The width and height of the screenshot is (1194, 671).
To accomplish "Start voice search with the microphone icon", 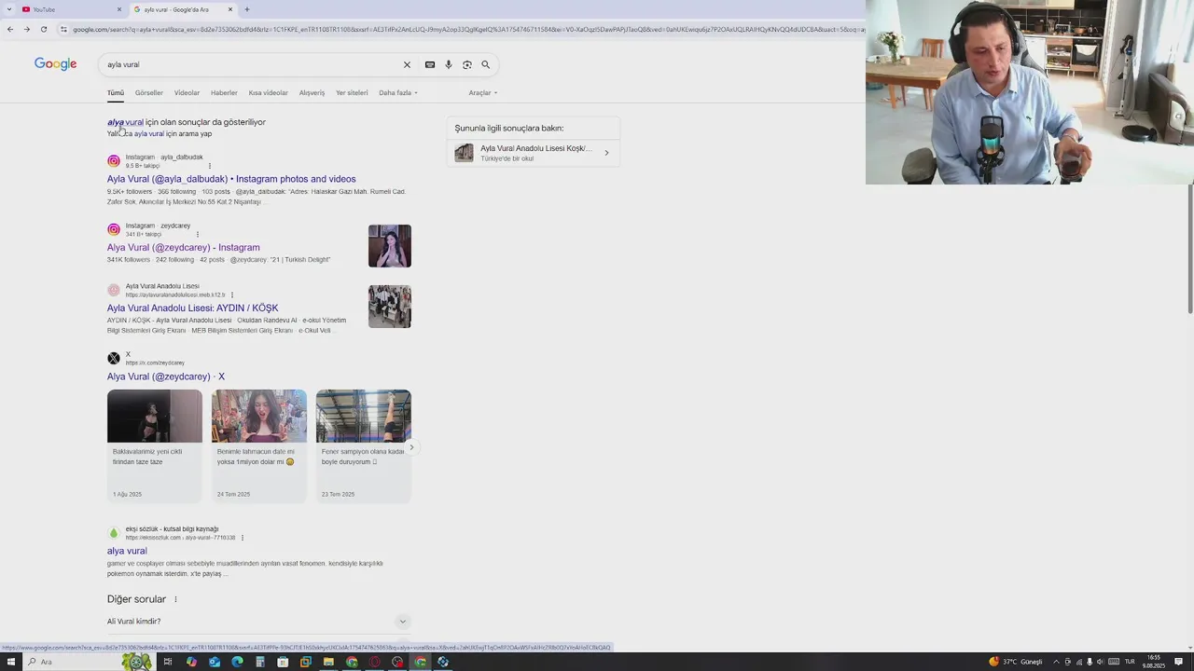I will click(449, 64).
